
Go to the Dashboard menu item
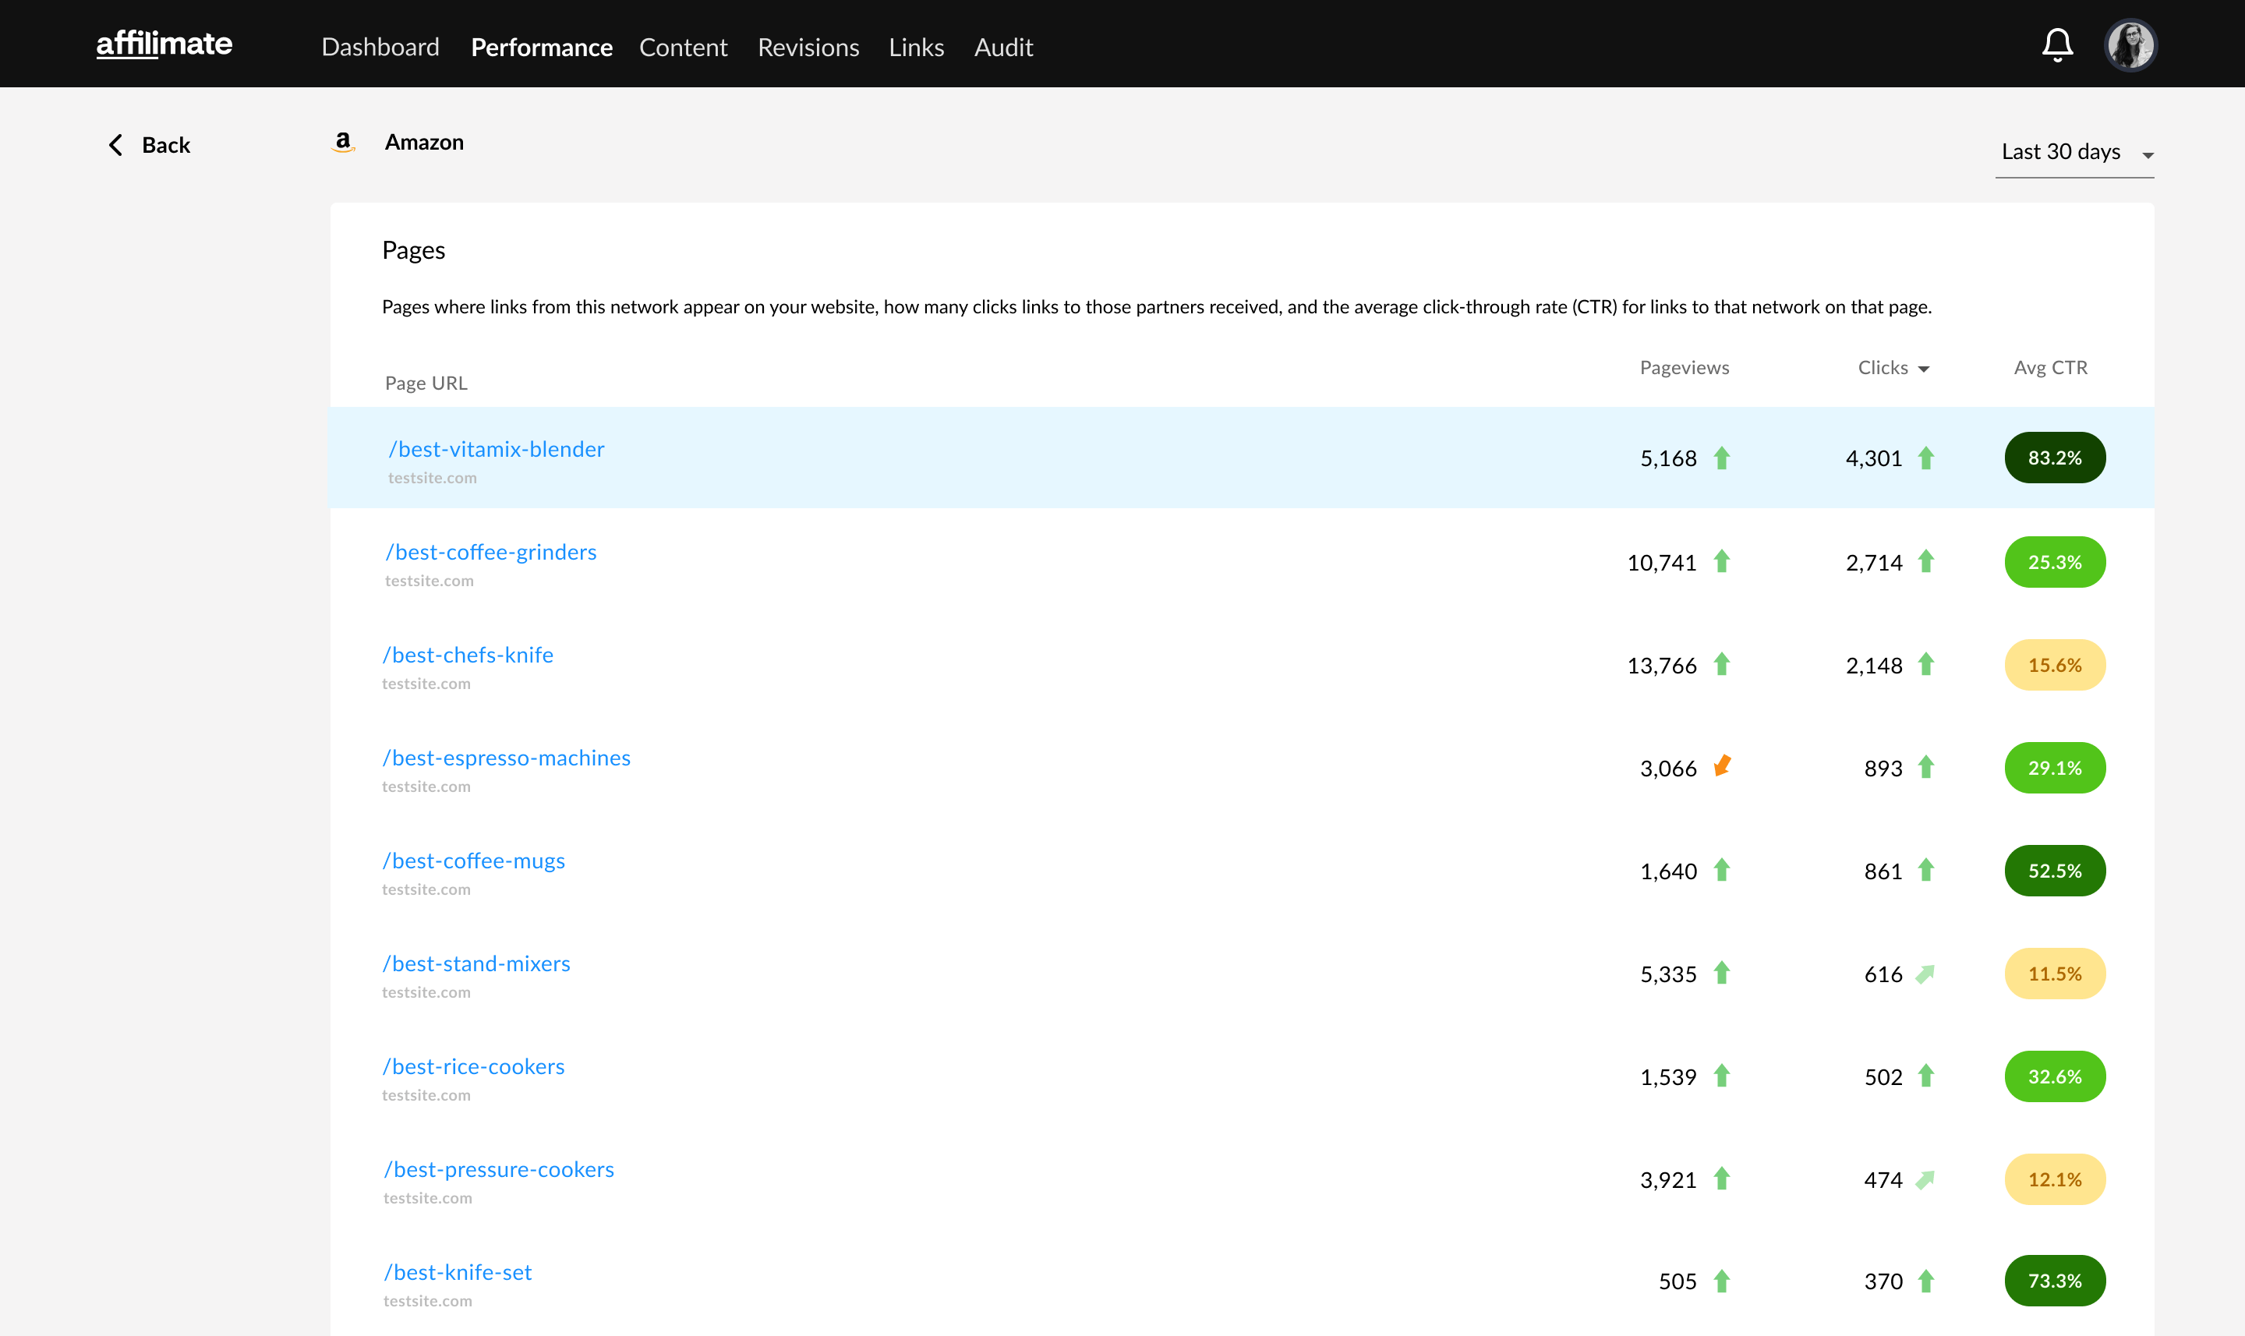coord(380,47)
